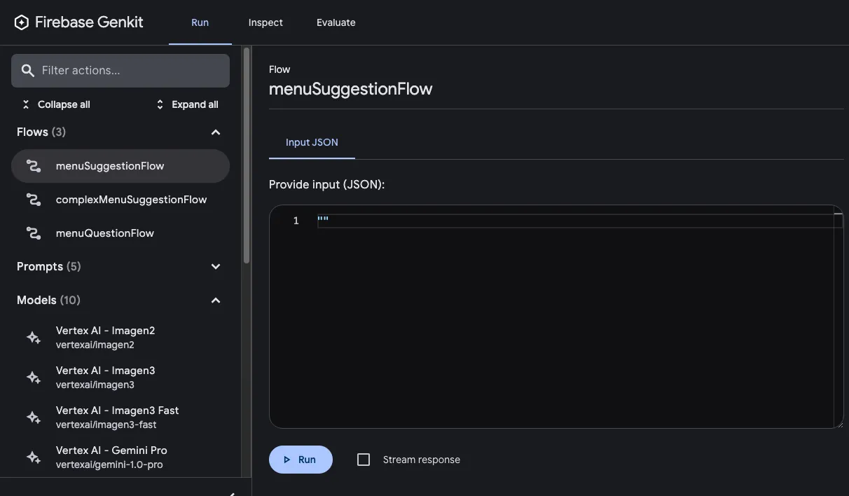Click the sidebar vertical scrollbar
The image size is (849, 496).
(247, 156)
